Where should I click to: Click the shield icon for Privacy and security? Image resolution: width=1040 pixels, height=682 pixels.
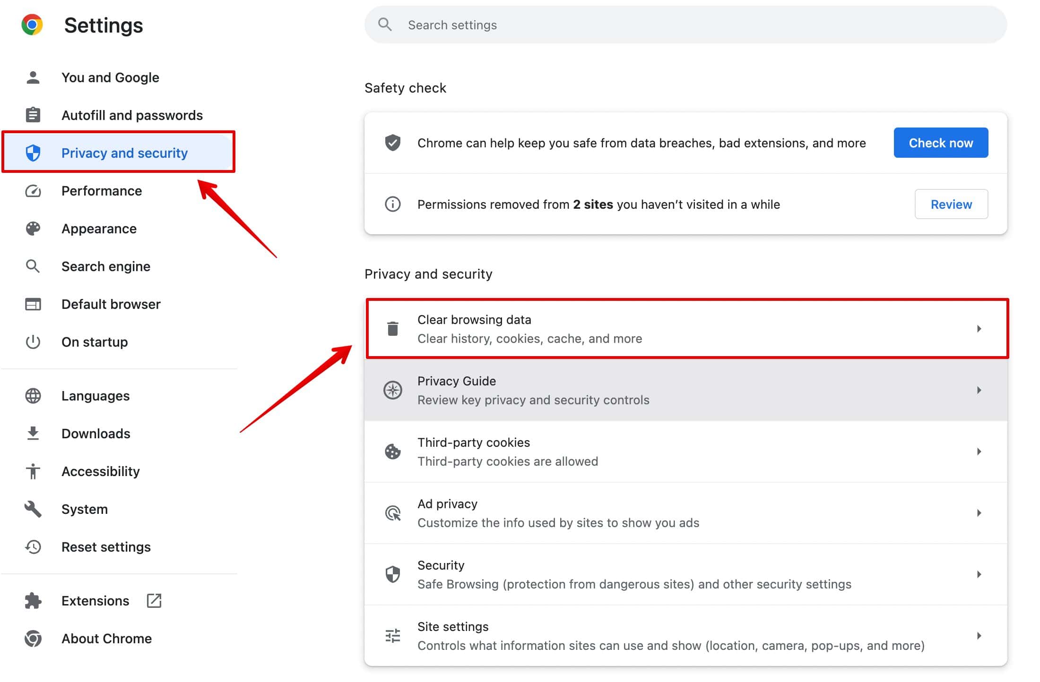[x=33, y=153]
